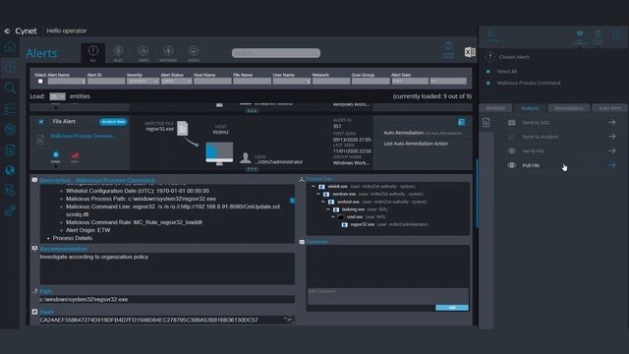Click the ellipsis handle below the host graphic

(x=252, y=169)
